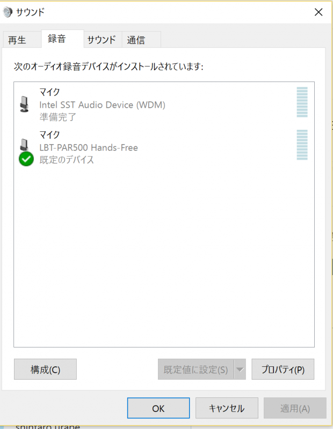This screenshot has width=333, height=429.
Task: Confirm with the OK button
Action: click(158, 408)
